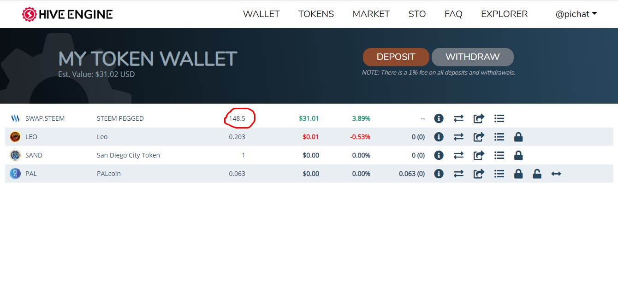Open info for LEO token
Screen dimensions: 618x292
tap(439, 137)
